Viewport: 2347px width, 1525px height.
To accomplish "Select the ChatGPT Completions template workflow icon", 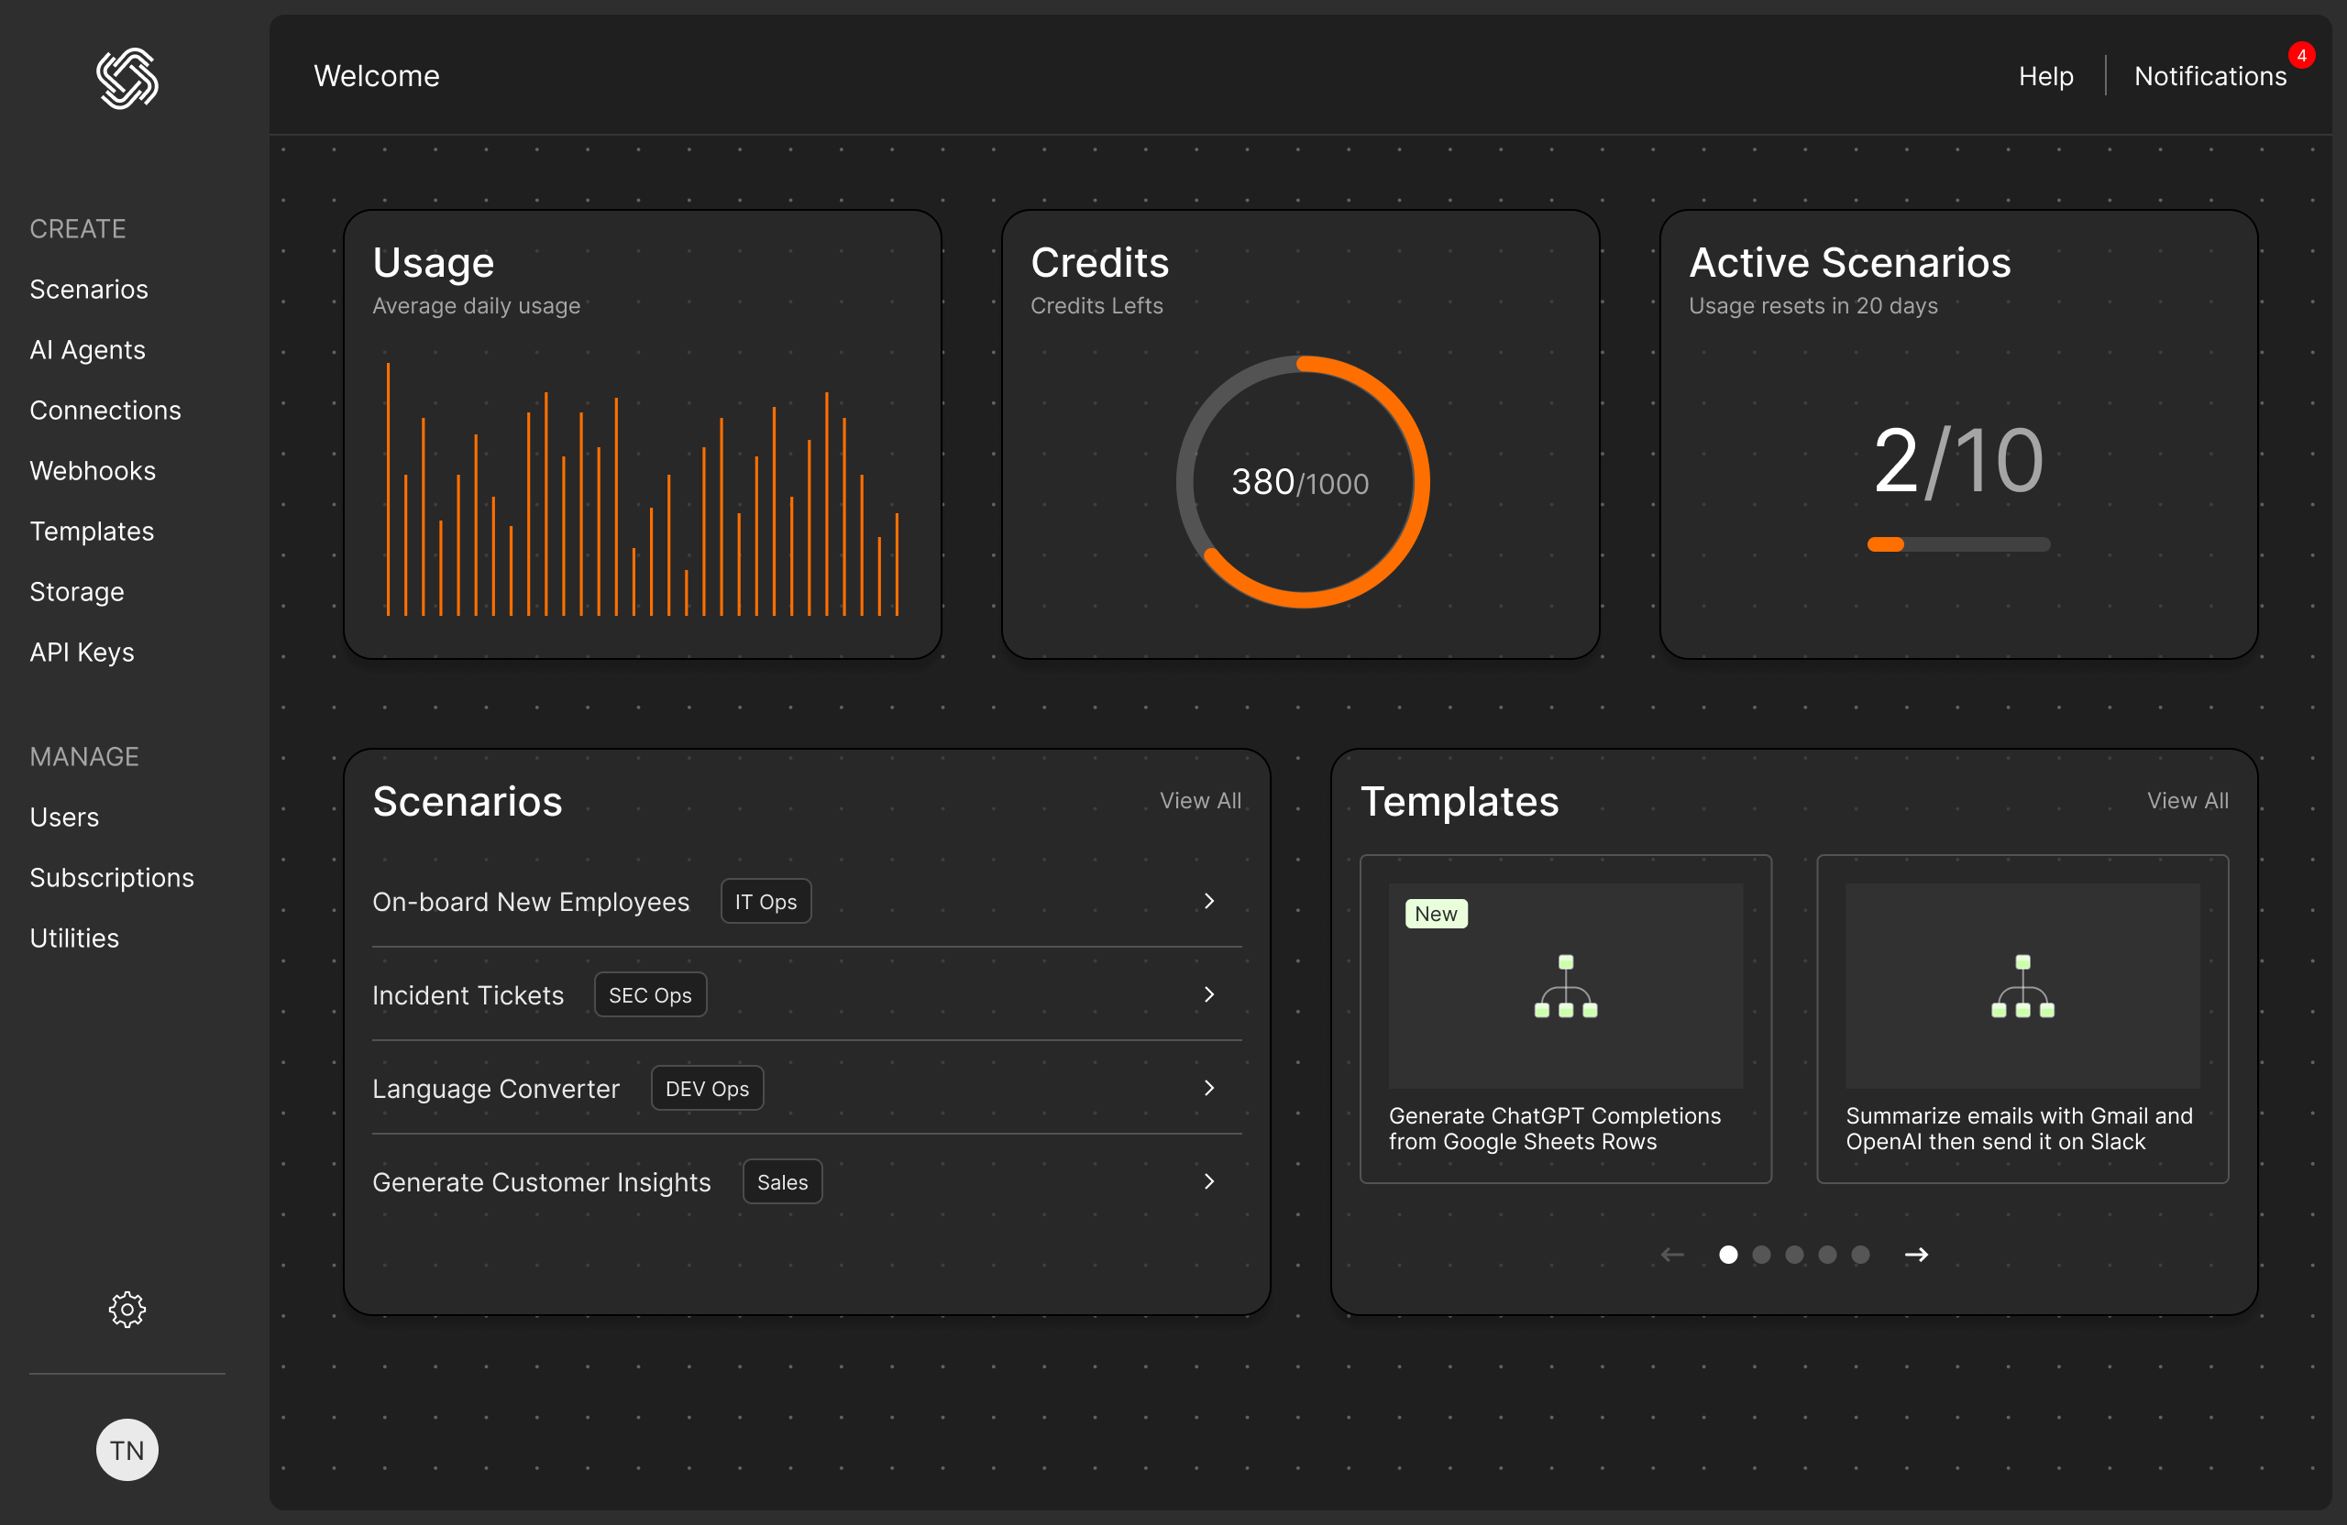I will click(1566, 987).
